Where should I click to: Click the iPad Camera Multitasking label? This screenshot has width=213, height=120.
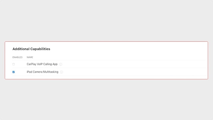pyautogui.click(x=43, y=72)
